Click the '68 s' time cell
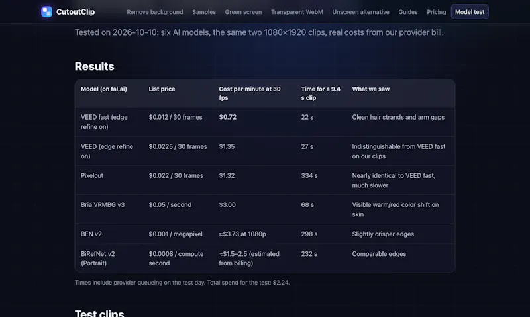Viewport: 530px width, 317px height. 307,205
